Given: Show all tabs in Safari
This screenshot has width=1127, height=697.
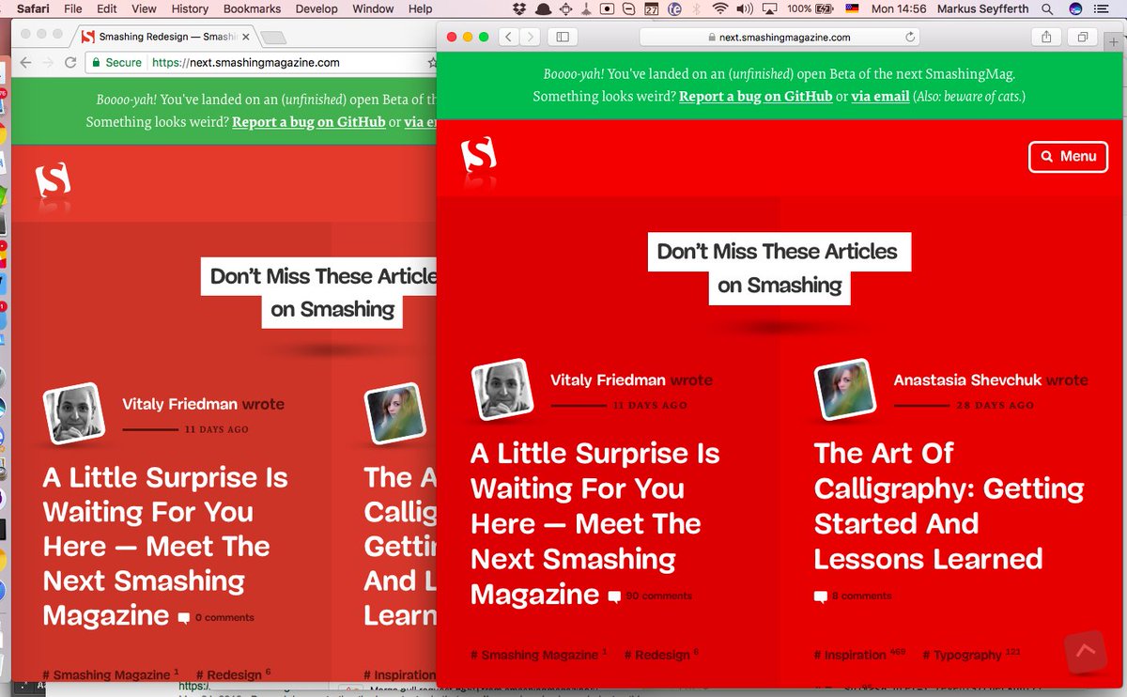Looking at the screenshot, I should click(1083, 37).
